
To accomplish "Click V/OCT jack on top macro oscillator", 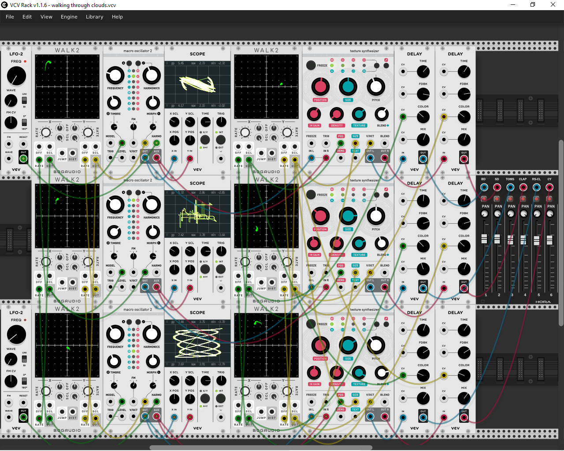I will [x=134, y=158].
